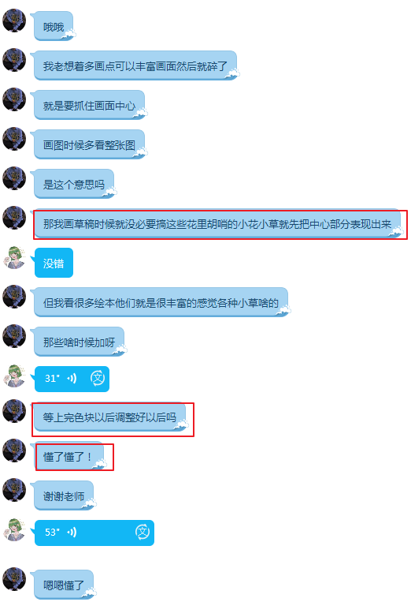Select the 没错 reply bubble
The height and width of the screenshot is (602, 411).
pos(54,263)
